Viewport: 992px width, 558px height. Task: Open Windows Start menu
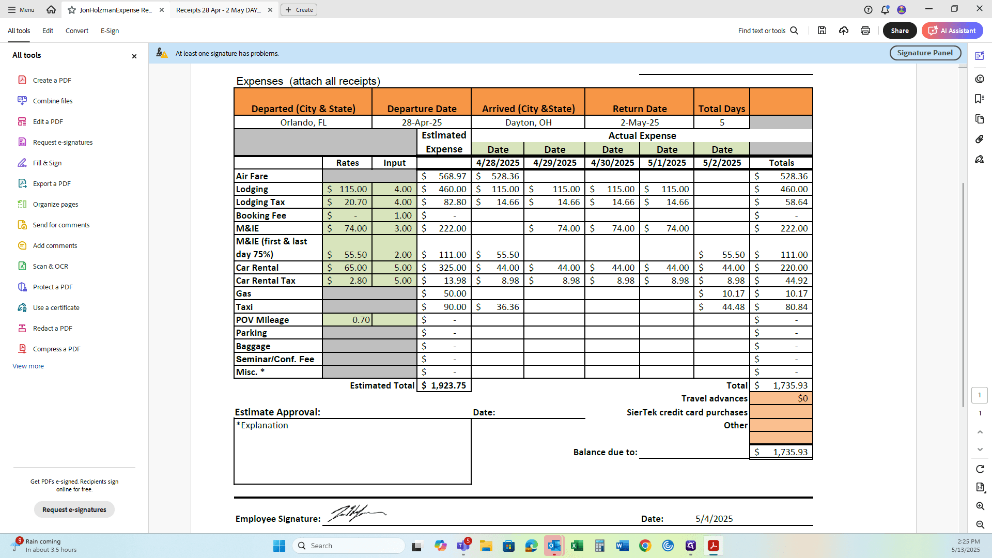279,546
